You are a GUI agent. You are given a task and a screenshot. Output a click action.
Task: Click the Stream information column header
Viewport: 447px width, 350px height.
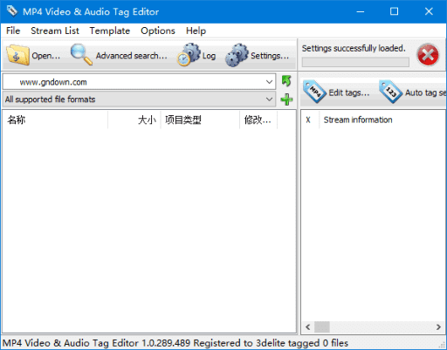[x=382, y=120]
